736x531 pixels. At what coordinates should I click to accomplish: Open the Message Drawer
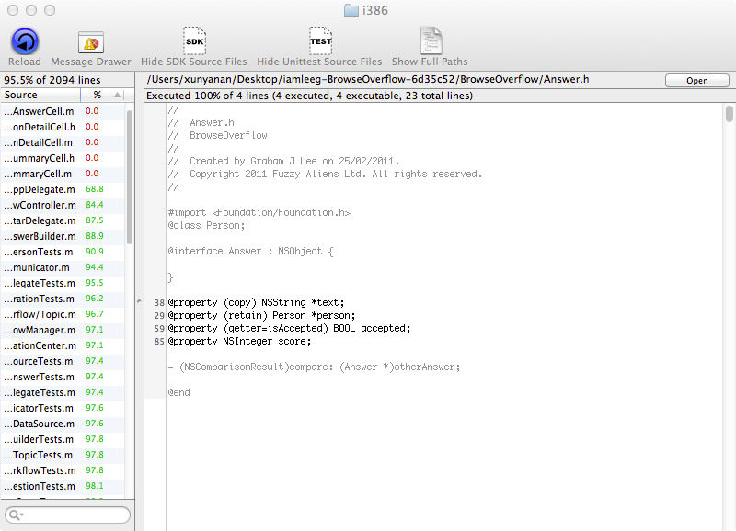click(x=90, y=42)
